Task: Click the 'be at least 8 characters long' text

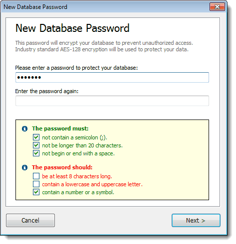Action: [x=77, y=176]
